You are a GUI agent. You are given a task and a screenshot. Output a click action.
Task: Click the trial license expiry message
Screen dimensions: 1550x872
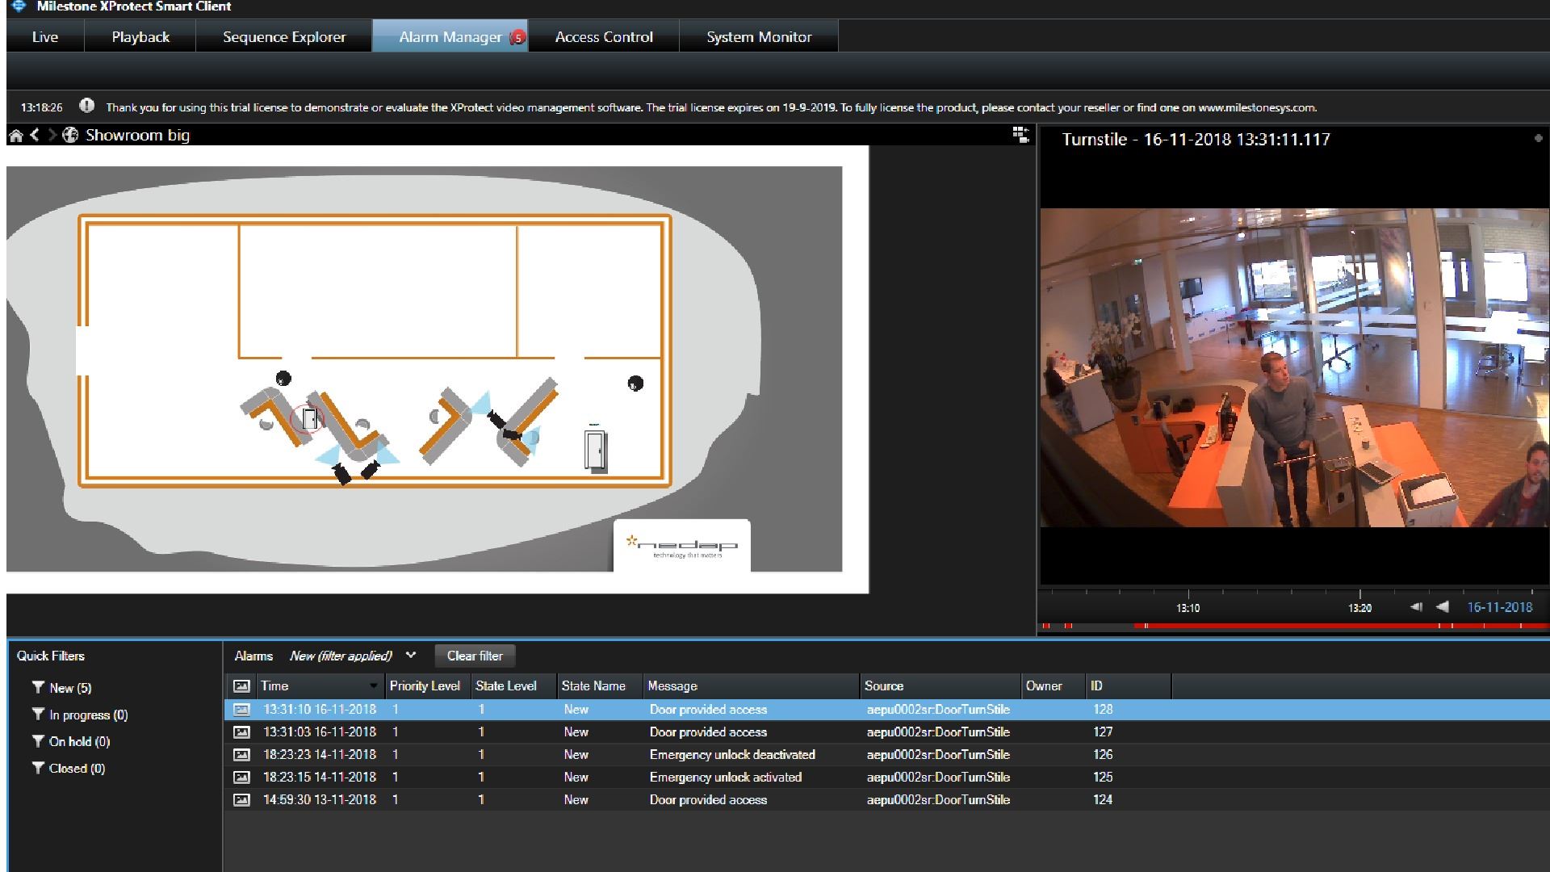point(711,107)
